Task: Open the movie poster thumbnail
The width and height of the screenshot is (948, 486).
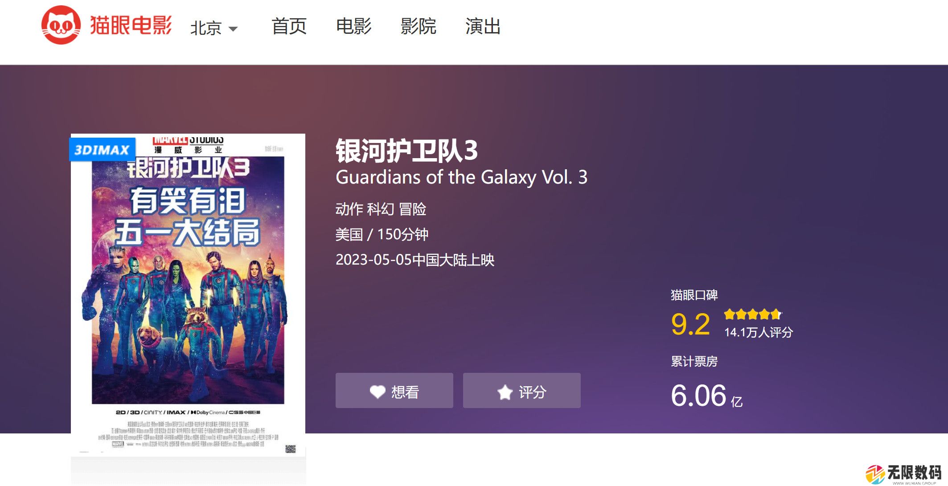Action: click(188, 295)
